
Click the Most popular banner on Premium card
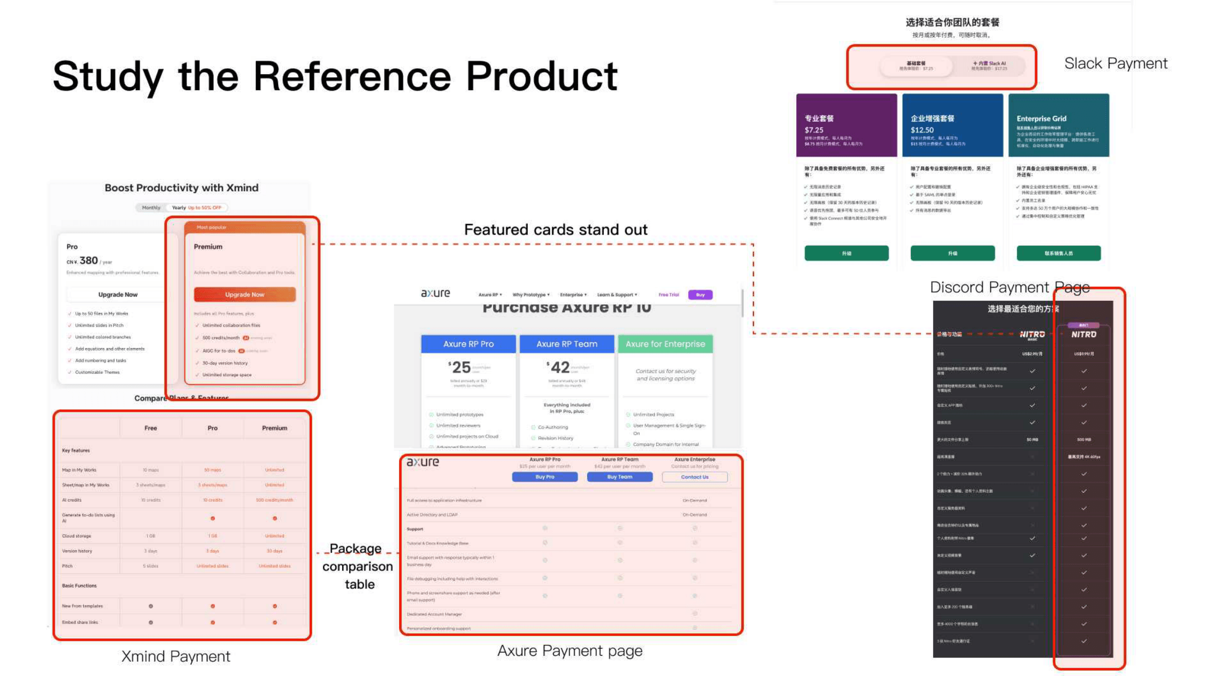tap(245, 227)
